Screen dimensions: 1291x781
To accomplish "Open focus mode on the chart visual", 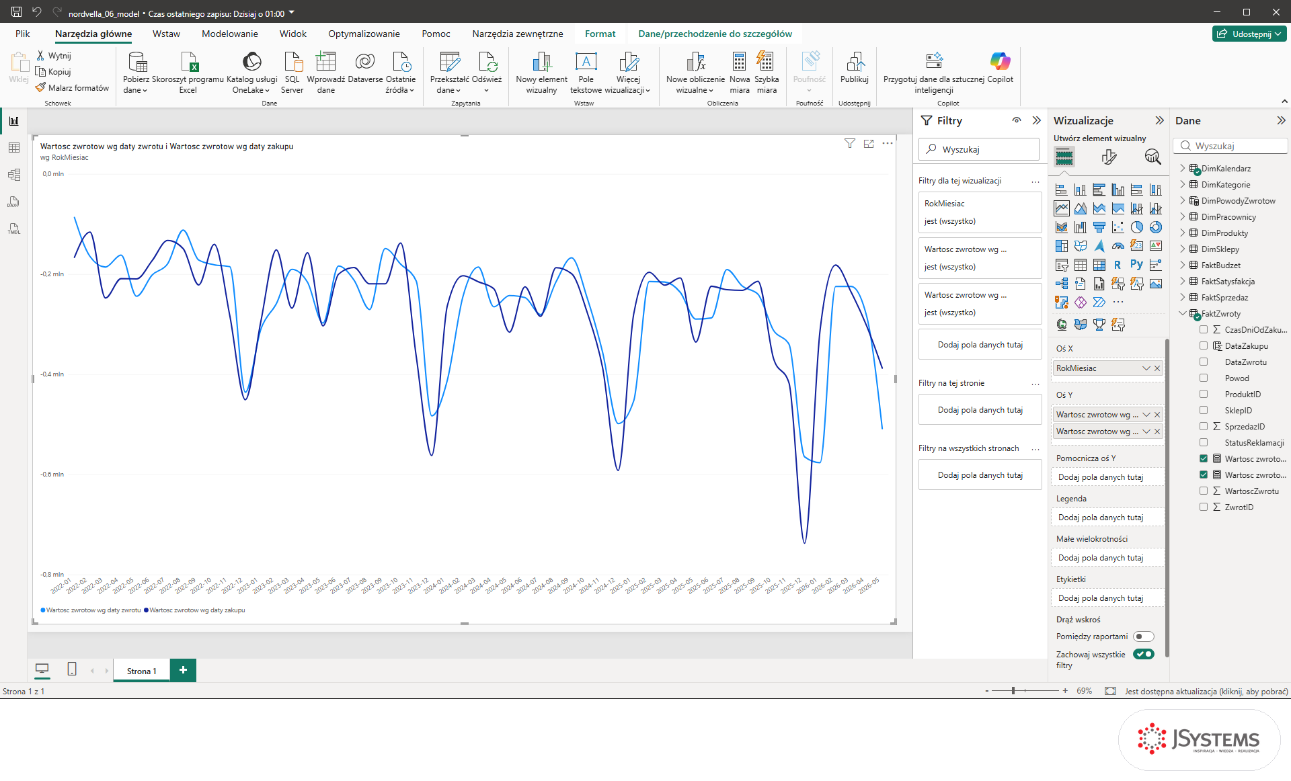I will coord(869,144).
